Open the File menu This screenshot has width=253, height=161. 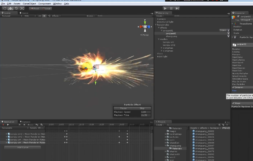(x=3, y=4)
